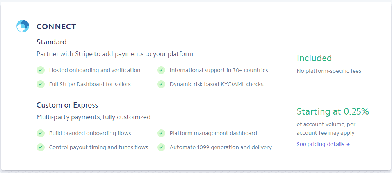Click checkmark beside International support in 30+ countries
The height and width of the screenshot is (173, 392).
[x=161, y=70]
